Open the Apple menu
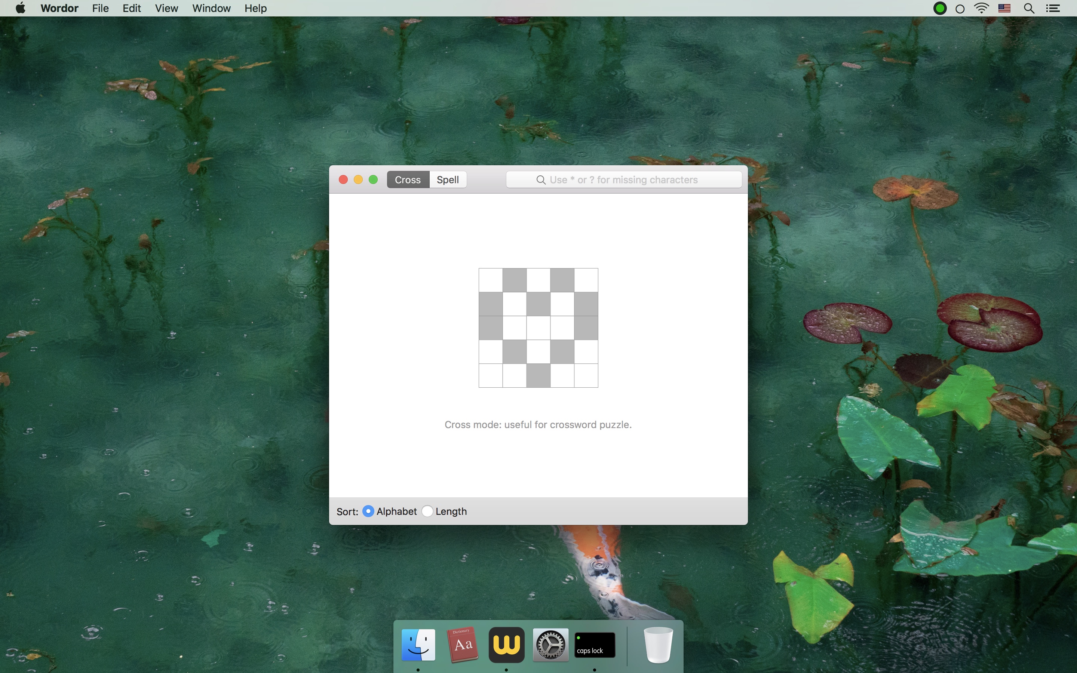The width and height of the screenshot is (1077, 673). pyautogui.click(x=21, y=8)
